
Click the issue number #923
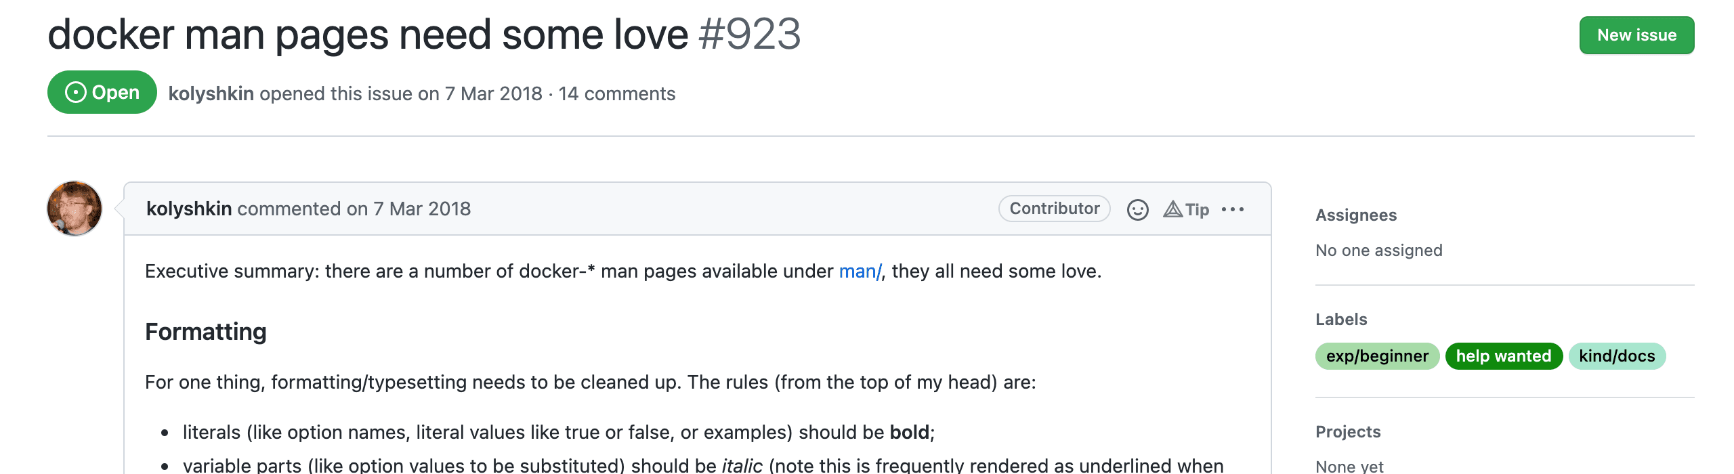tap(749, 35)
